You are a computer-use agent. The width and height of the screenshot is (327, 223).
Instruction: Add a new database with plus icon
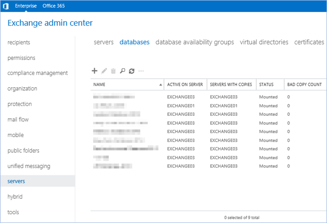(x=95, y=71)
